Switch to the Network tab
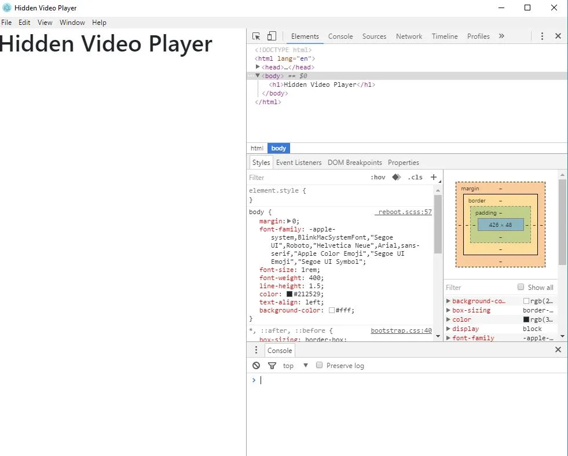Image resolution: width=568 pixels, height=456 pixels. coord(409,36)
